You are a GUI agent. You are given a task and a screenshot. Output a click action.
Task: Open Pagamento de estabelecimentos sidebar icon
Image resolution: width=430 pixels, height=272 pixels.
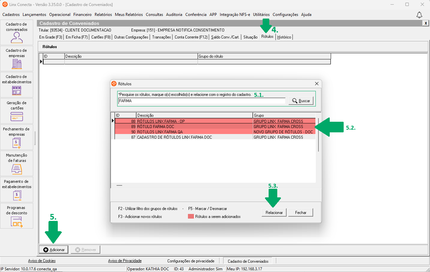point(17,189)
